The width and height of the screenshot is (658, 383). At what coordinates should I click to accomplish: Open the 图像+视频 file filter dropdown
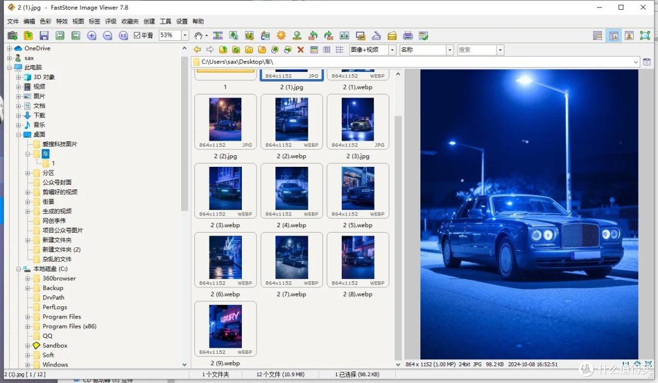pos(391,50)
